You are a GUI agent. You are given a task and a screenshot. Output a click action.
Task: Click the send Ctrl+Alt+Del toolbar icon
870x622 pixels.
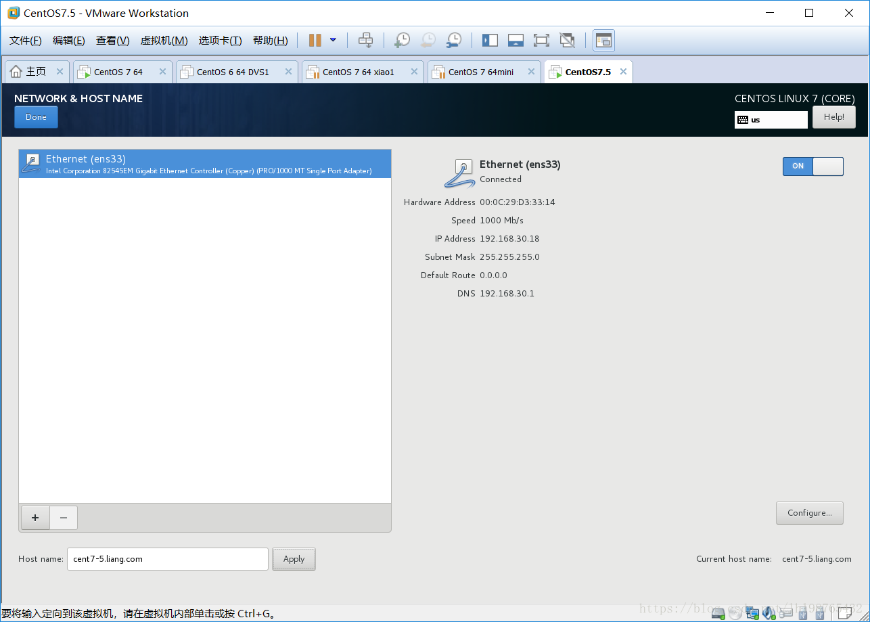(x=365, y=41)
